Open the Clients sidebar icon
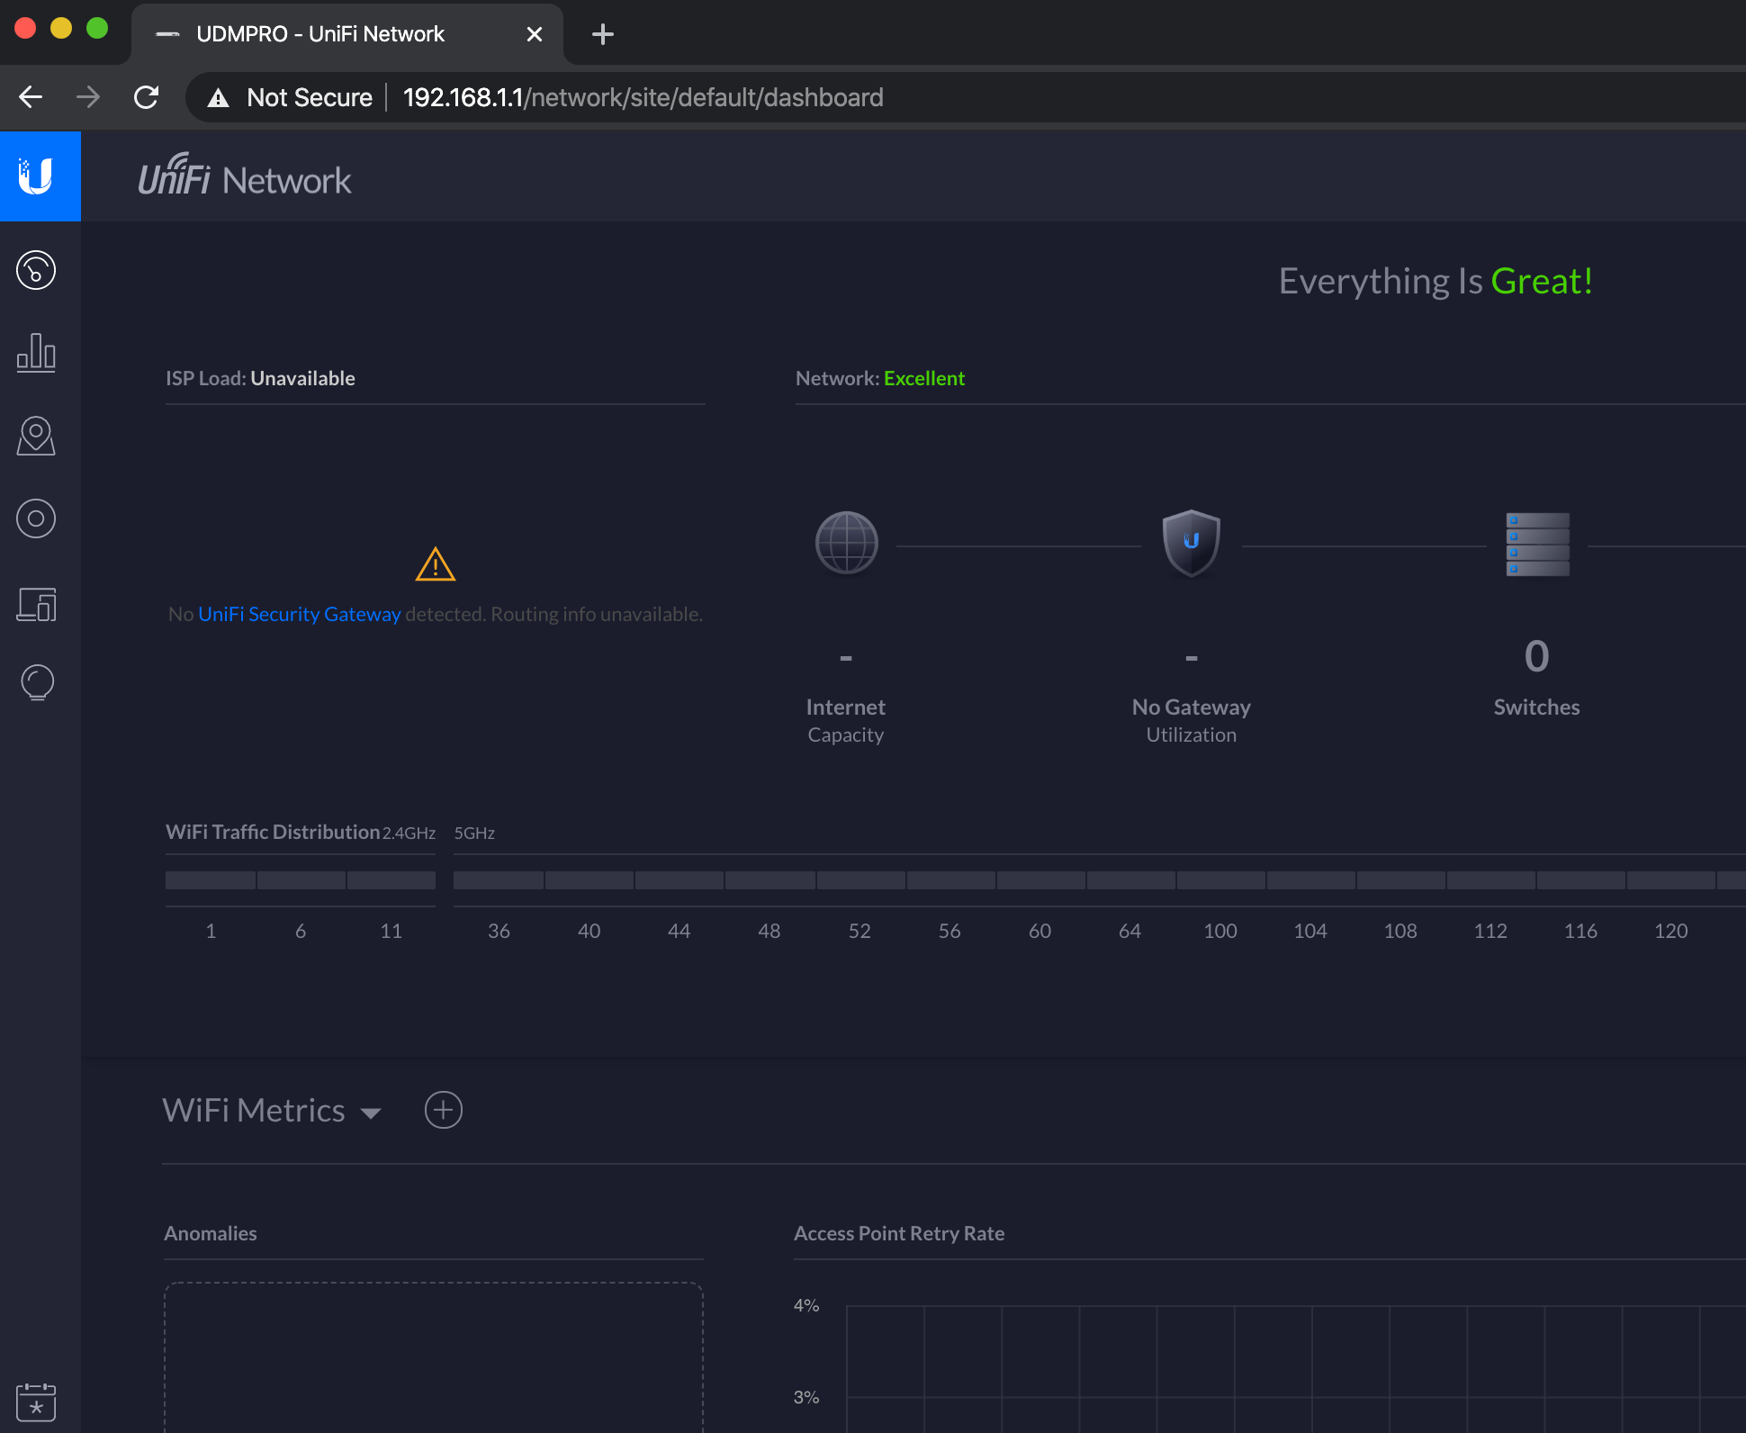The height and width of the screenshot is (1433, 1746). point(36,604)
